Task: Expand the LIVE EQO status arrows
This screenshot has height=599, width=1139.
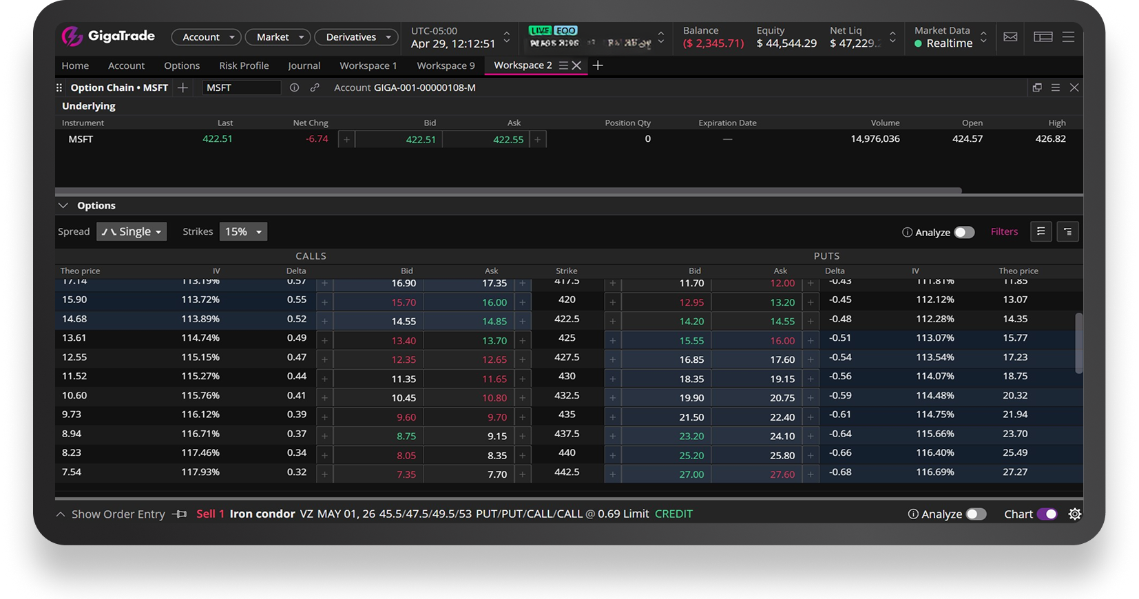Action: pos(661,37)
